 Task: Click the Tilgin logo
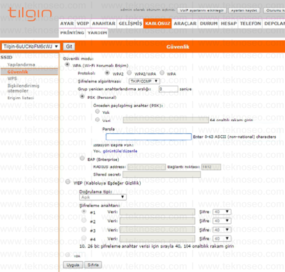30,14
